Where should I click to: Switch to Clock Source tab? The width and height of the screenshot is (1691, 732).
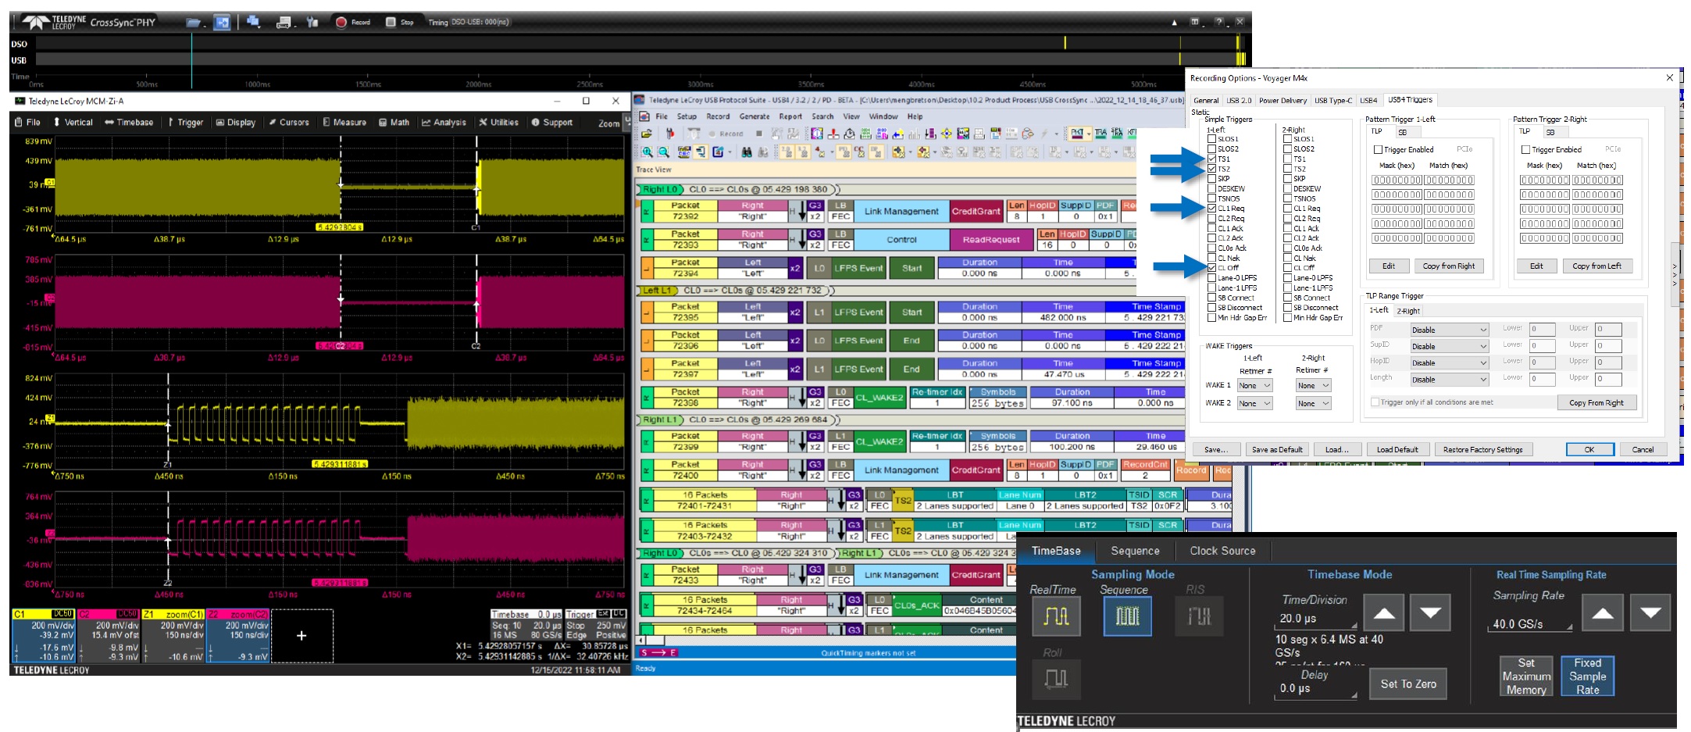coord(1222,551)
